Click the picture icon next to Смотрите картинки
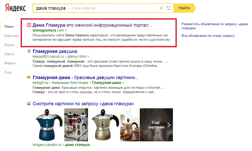 pos(29,103)
